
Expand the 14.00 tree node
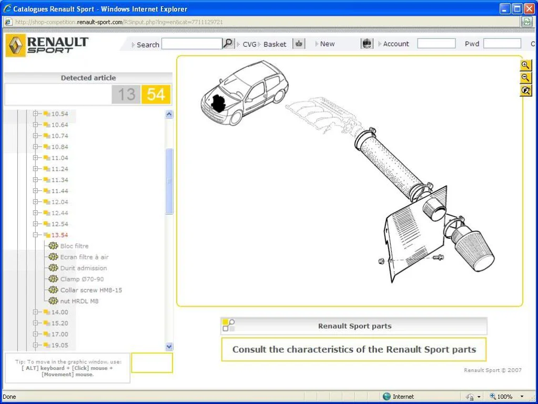click(x=35, y=312)
